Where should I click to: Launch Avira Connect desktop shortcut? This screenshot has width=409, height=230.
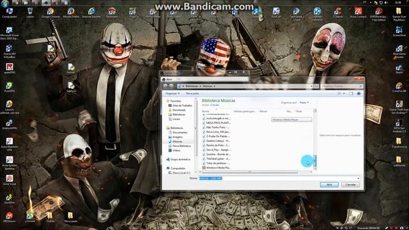[358, 13]
